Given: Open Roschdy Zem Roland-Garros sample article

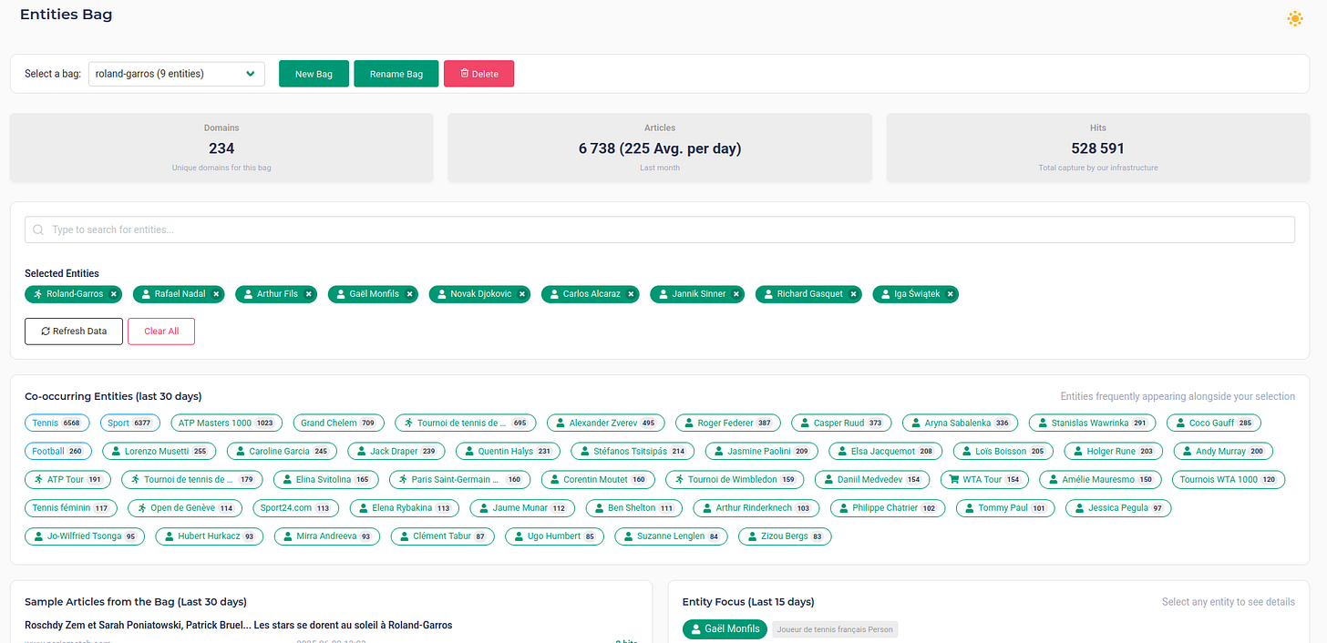Looking at the screenshot, I should pos(239,626).
